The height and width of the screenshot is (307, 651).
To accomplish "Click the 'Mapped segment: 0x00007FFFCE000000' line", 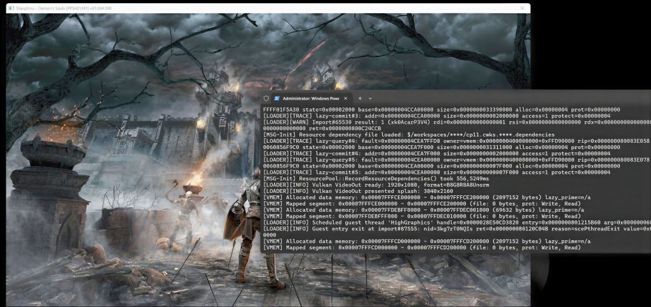I will 422,204.
